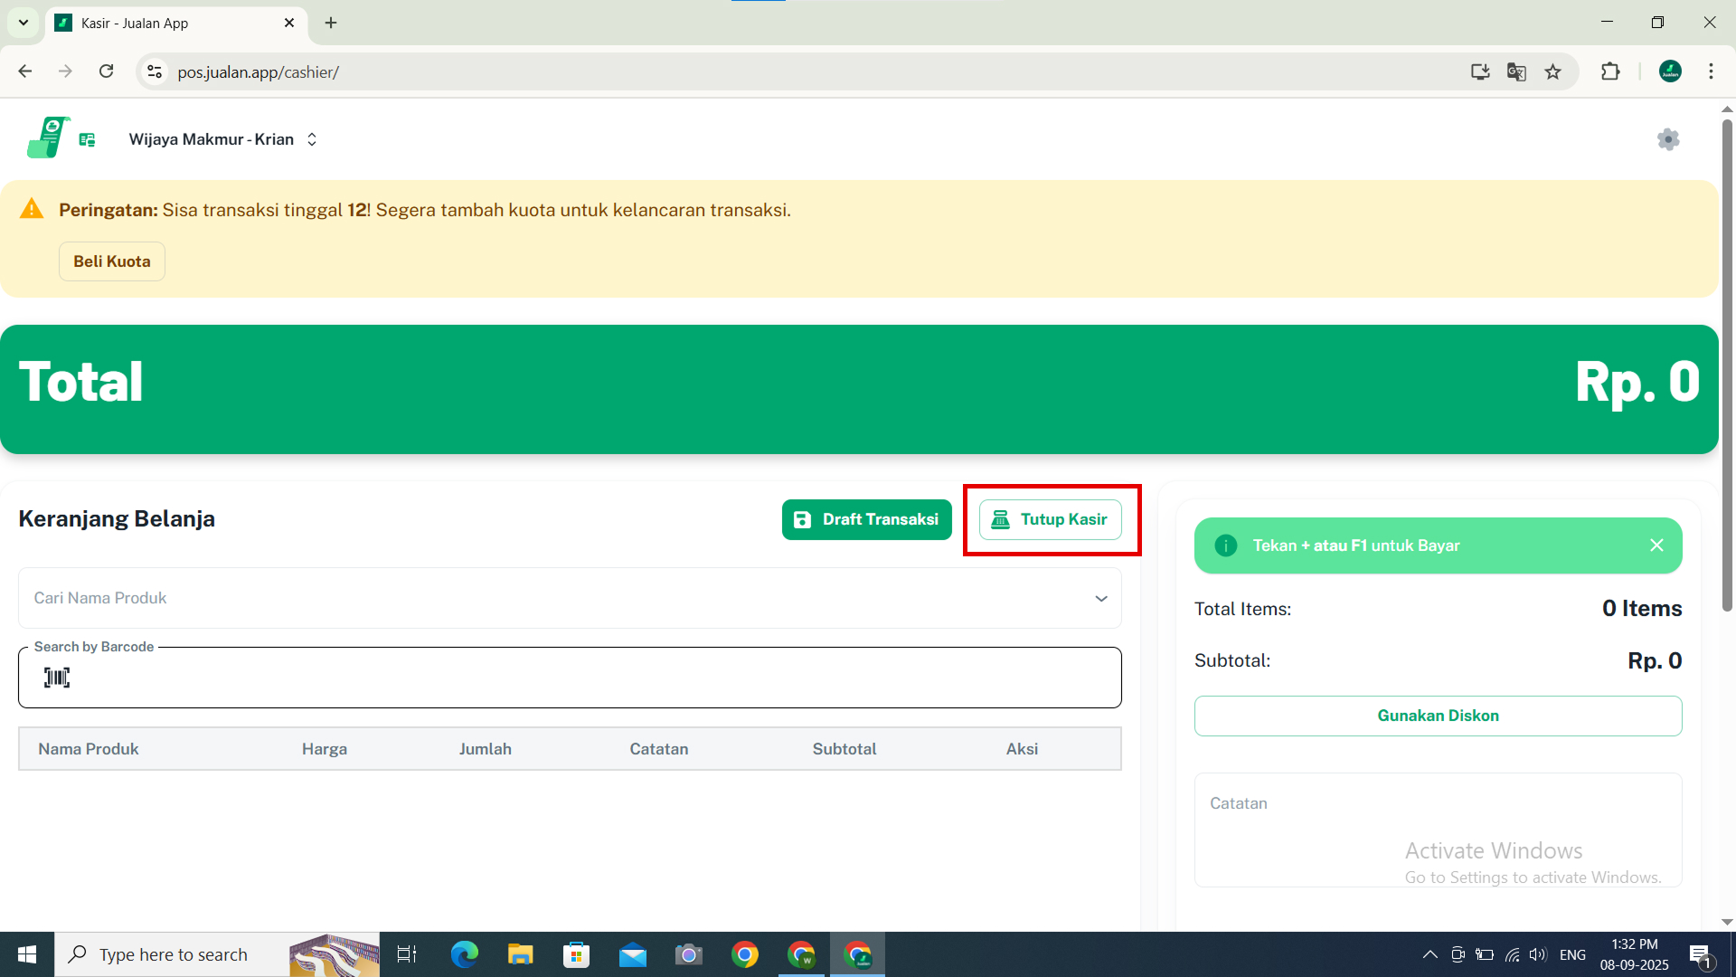Screen dimensions: 1736x977
Task: Open the settings gear icon
Action: pyautogui.click(x=1668, y=139)
